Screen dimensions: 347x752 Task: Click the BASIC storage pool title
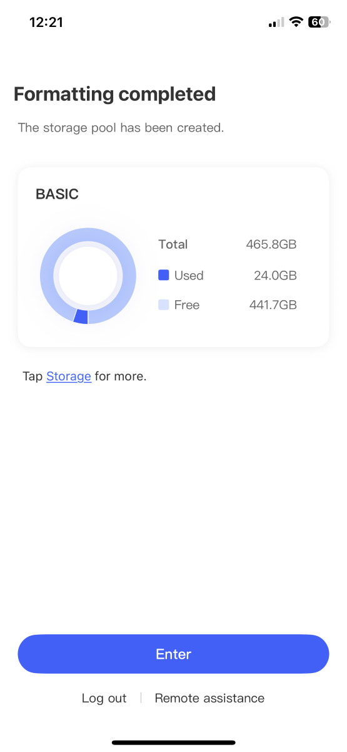57,194
